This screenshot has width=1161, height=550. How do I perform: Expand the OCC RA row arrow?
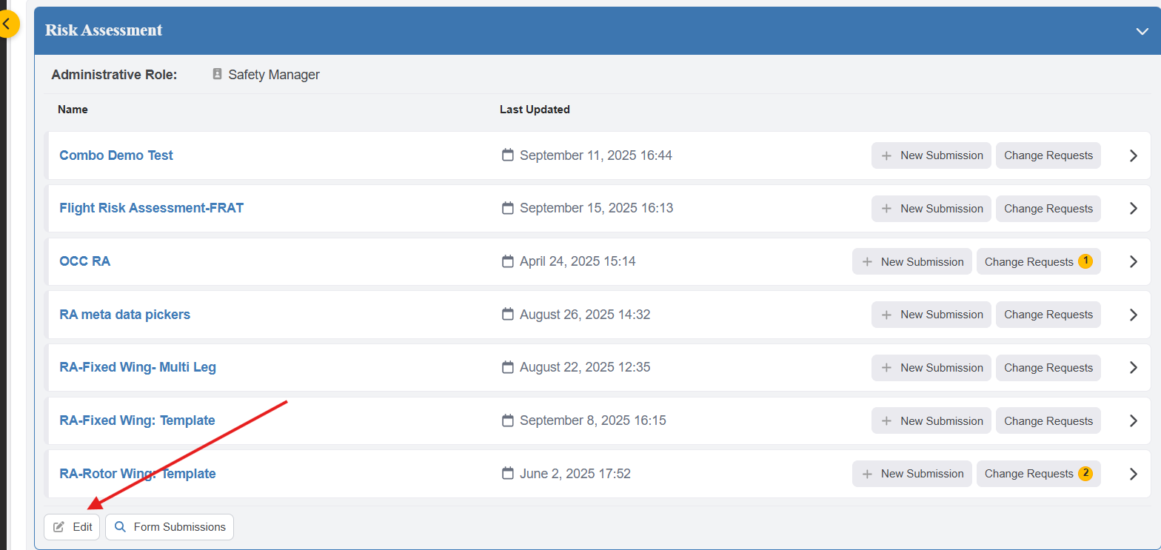[1133, 261]
